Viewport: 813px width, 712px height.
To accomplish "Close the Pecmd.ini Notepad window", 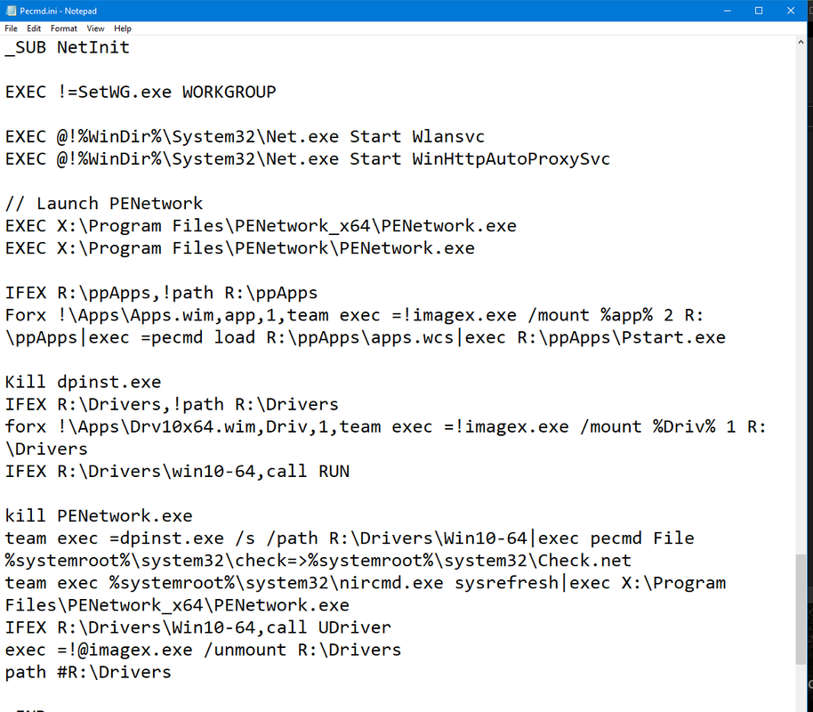I will [791, 11].
